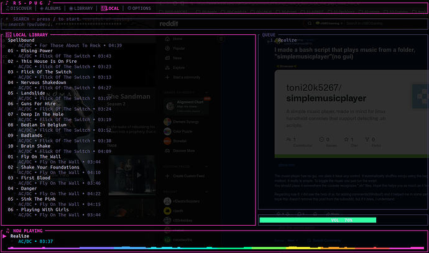Open Popular in Reddit sidebar
This screenshot has width=429, height=253.
pyautogui.click(x=175, y=48)
